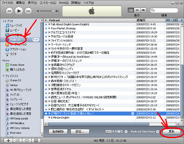Viewport: 184px width, 144px height.
Task: Expand ファイナンシャルBOX podcast
Action: (49, 40)
